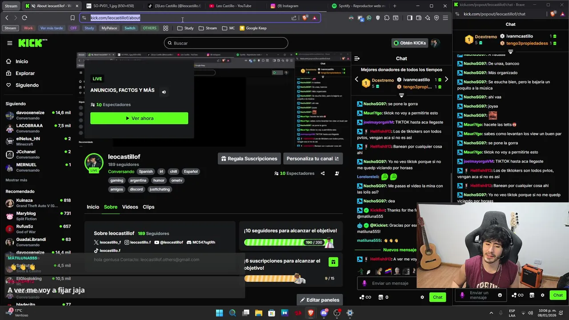
Task: Mute the stream preview volume icon
Action: [164, 92]
